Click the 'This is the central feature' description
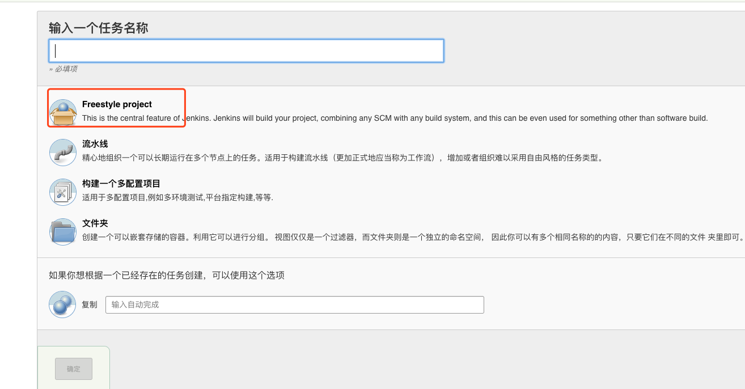The image size is (745, 389). 395,119
